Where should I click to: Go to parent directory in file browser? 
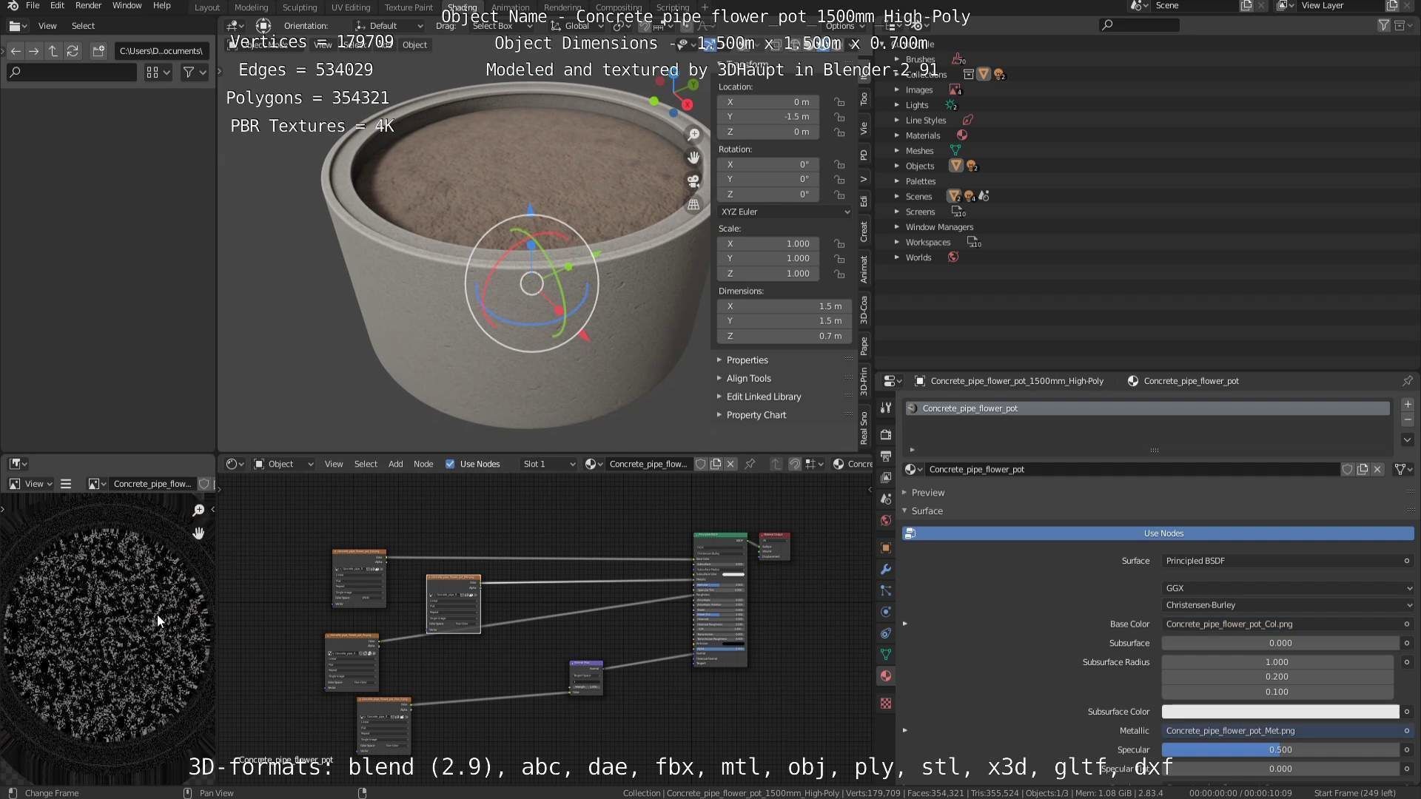tap(53, 51)
